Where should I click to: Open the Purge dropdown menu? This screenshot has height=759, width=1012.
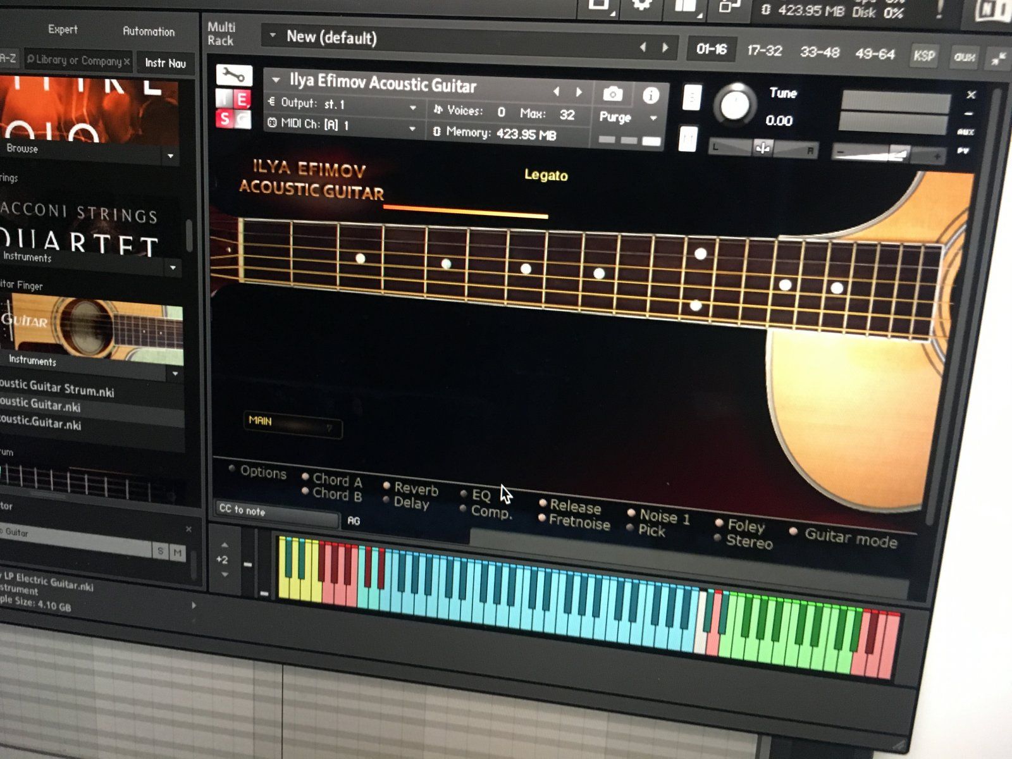click(x=653, y=118)
